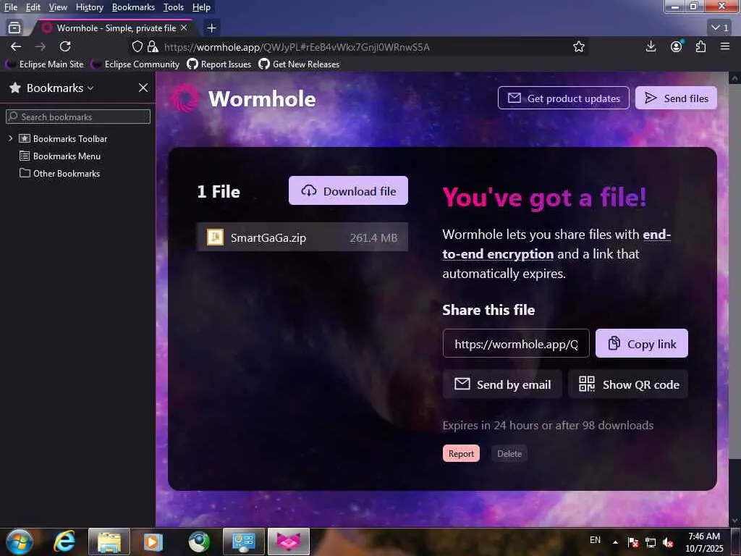Launch Internet Explorer from taskbar
Screen dimensions: 741x556
pyautogui.click(x=64, y=542)
